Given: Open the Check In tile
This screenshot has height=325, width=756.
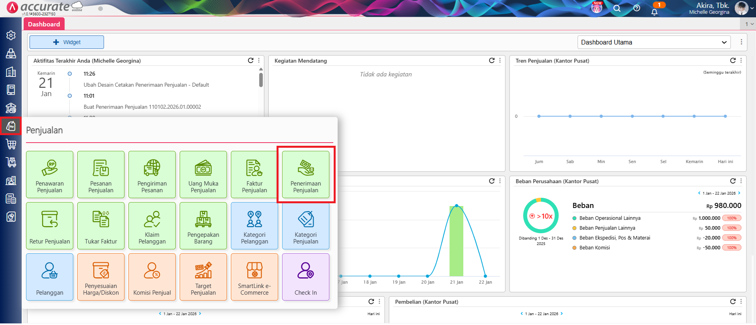Looking at the screenshot, I should [x=305, y=277].
